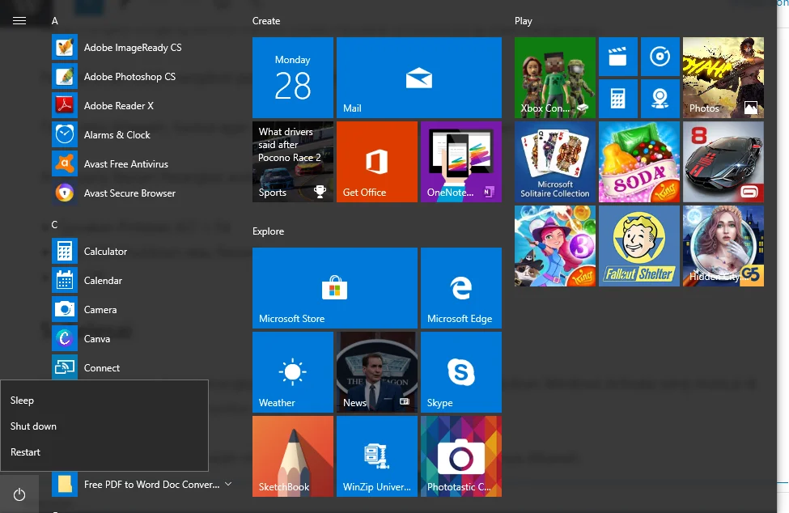
Task: Launch the Asphalt 8 racing car tile
Action: [x=723, y=162]
